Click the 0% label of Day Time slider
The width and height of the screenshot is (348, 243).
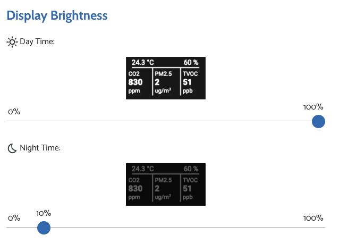coord(14,112)
